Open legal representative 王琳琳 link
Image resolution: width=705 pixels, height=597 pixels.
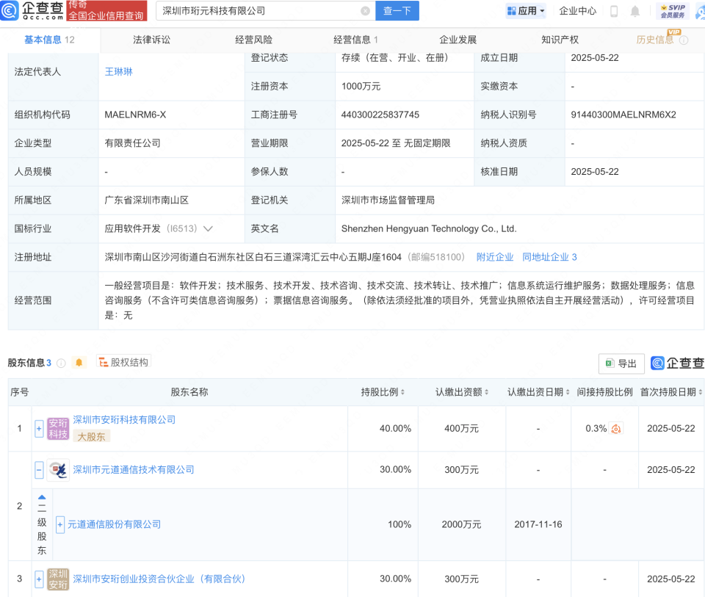pyautogui.click(x=119, y=72)
